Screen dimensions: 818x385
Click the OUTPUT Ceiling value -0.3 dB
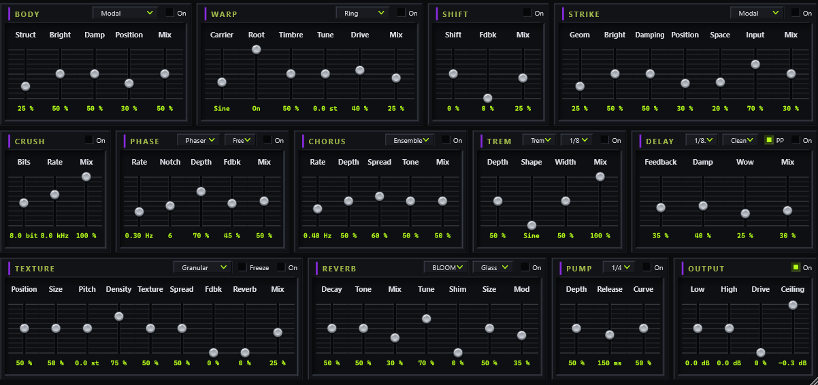point(793,363)
